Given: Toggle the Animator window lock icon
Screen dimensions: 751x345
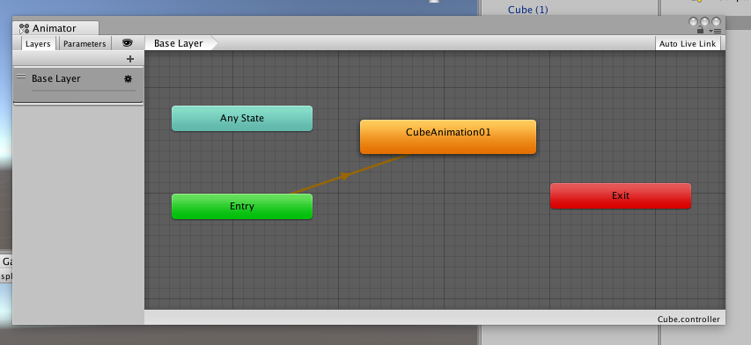Looking at the screenshot, I should [x=700, y=30].
